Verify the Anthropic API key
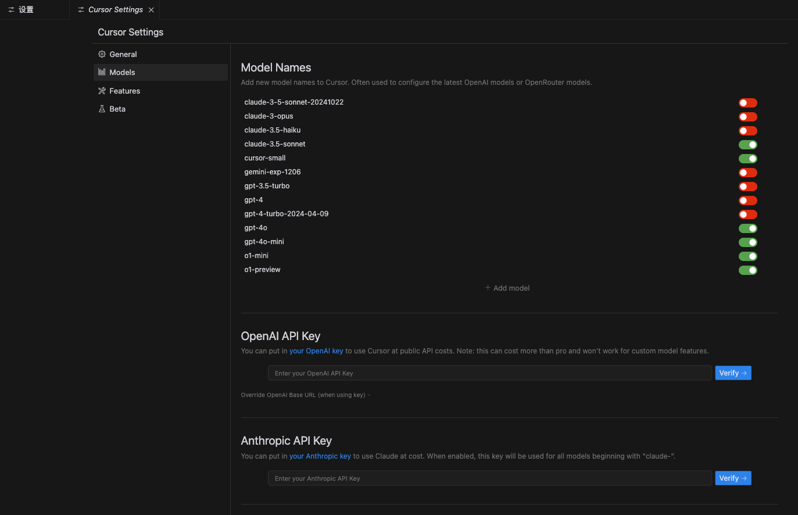This screenshot has height=515, width=798. (x=733, y=478)
